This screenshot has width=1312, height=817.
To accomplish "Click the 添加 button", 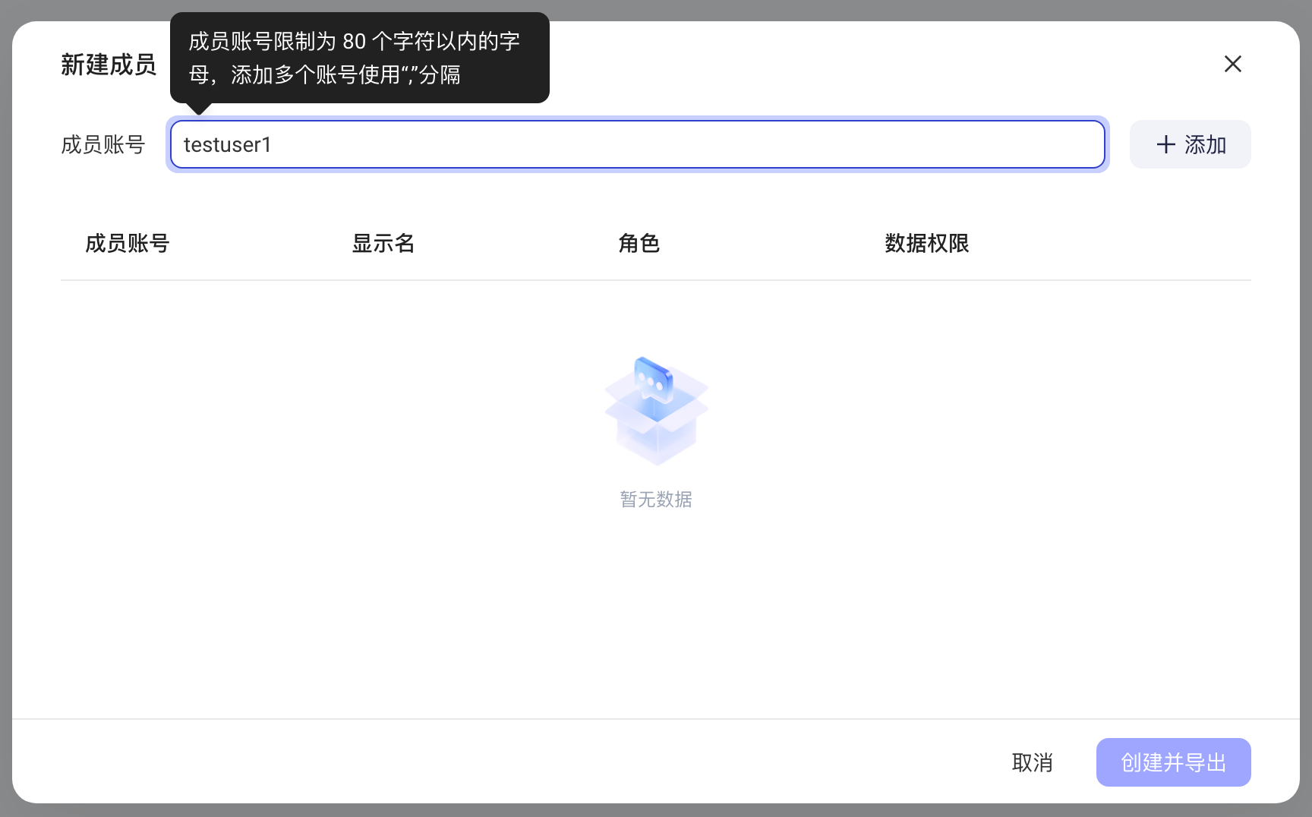I will point(1191,144).
